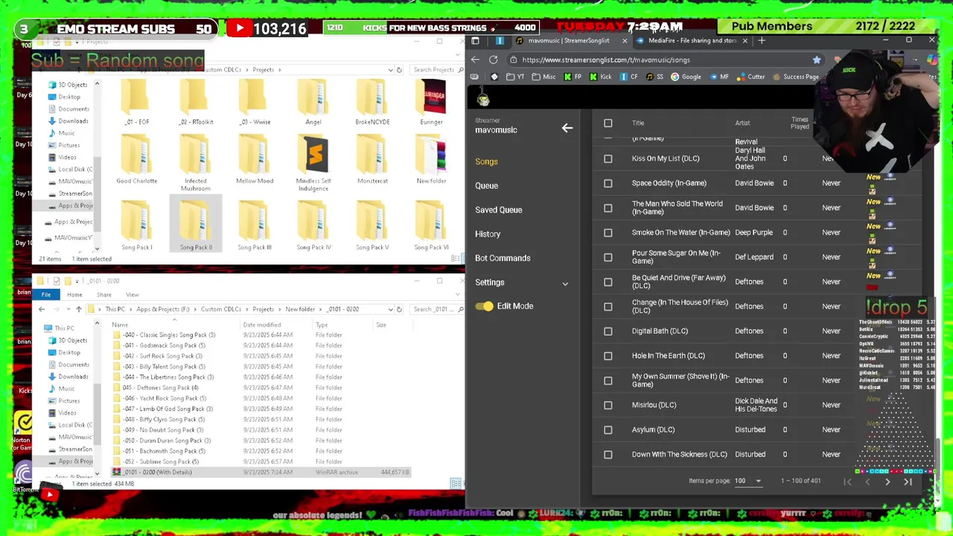Open the Queue section
Image resolution: width=953 pixels, height=536 pixels.
486,185
